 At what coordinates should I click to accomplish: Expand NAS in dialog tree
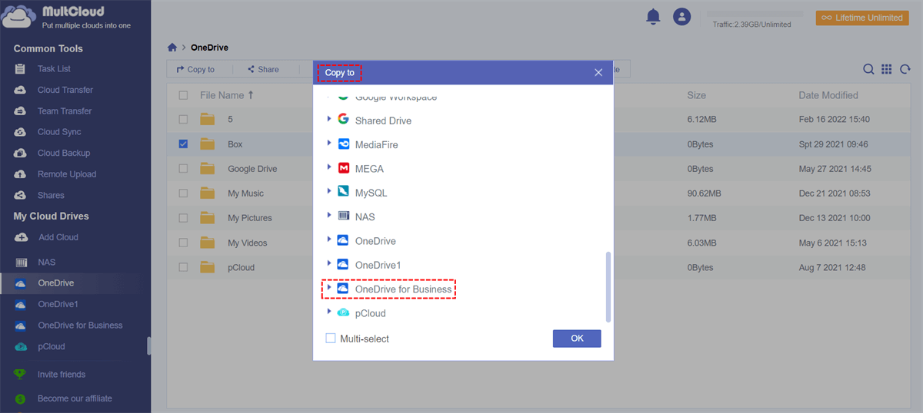pyautogui.click(x=329, y=215)
